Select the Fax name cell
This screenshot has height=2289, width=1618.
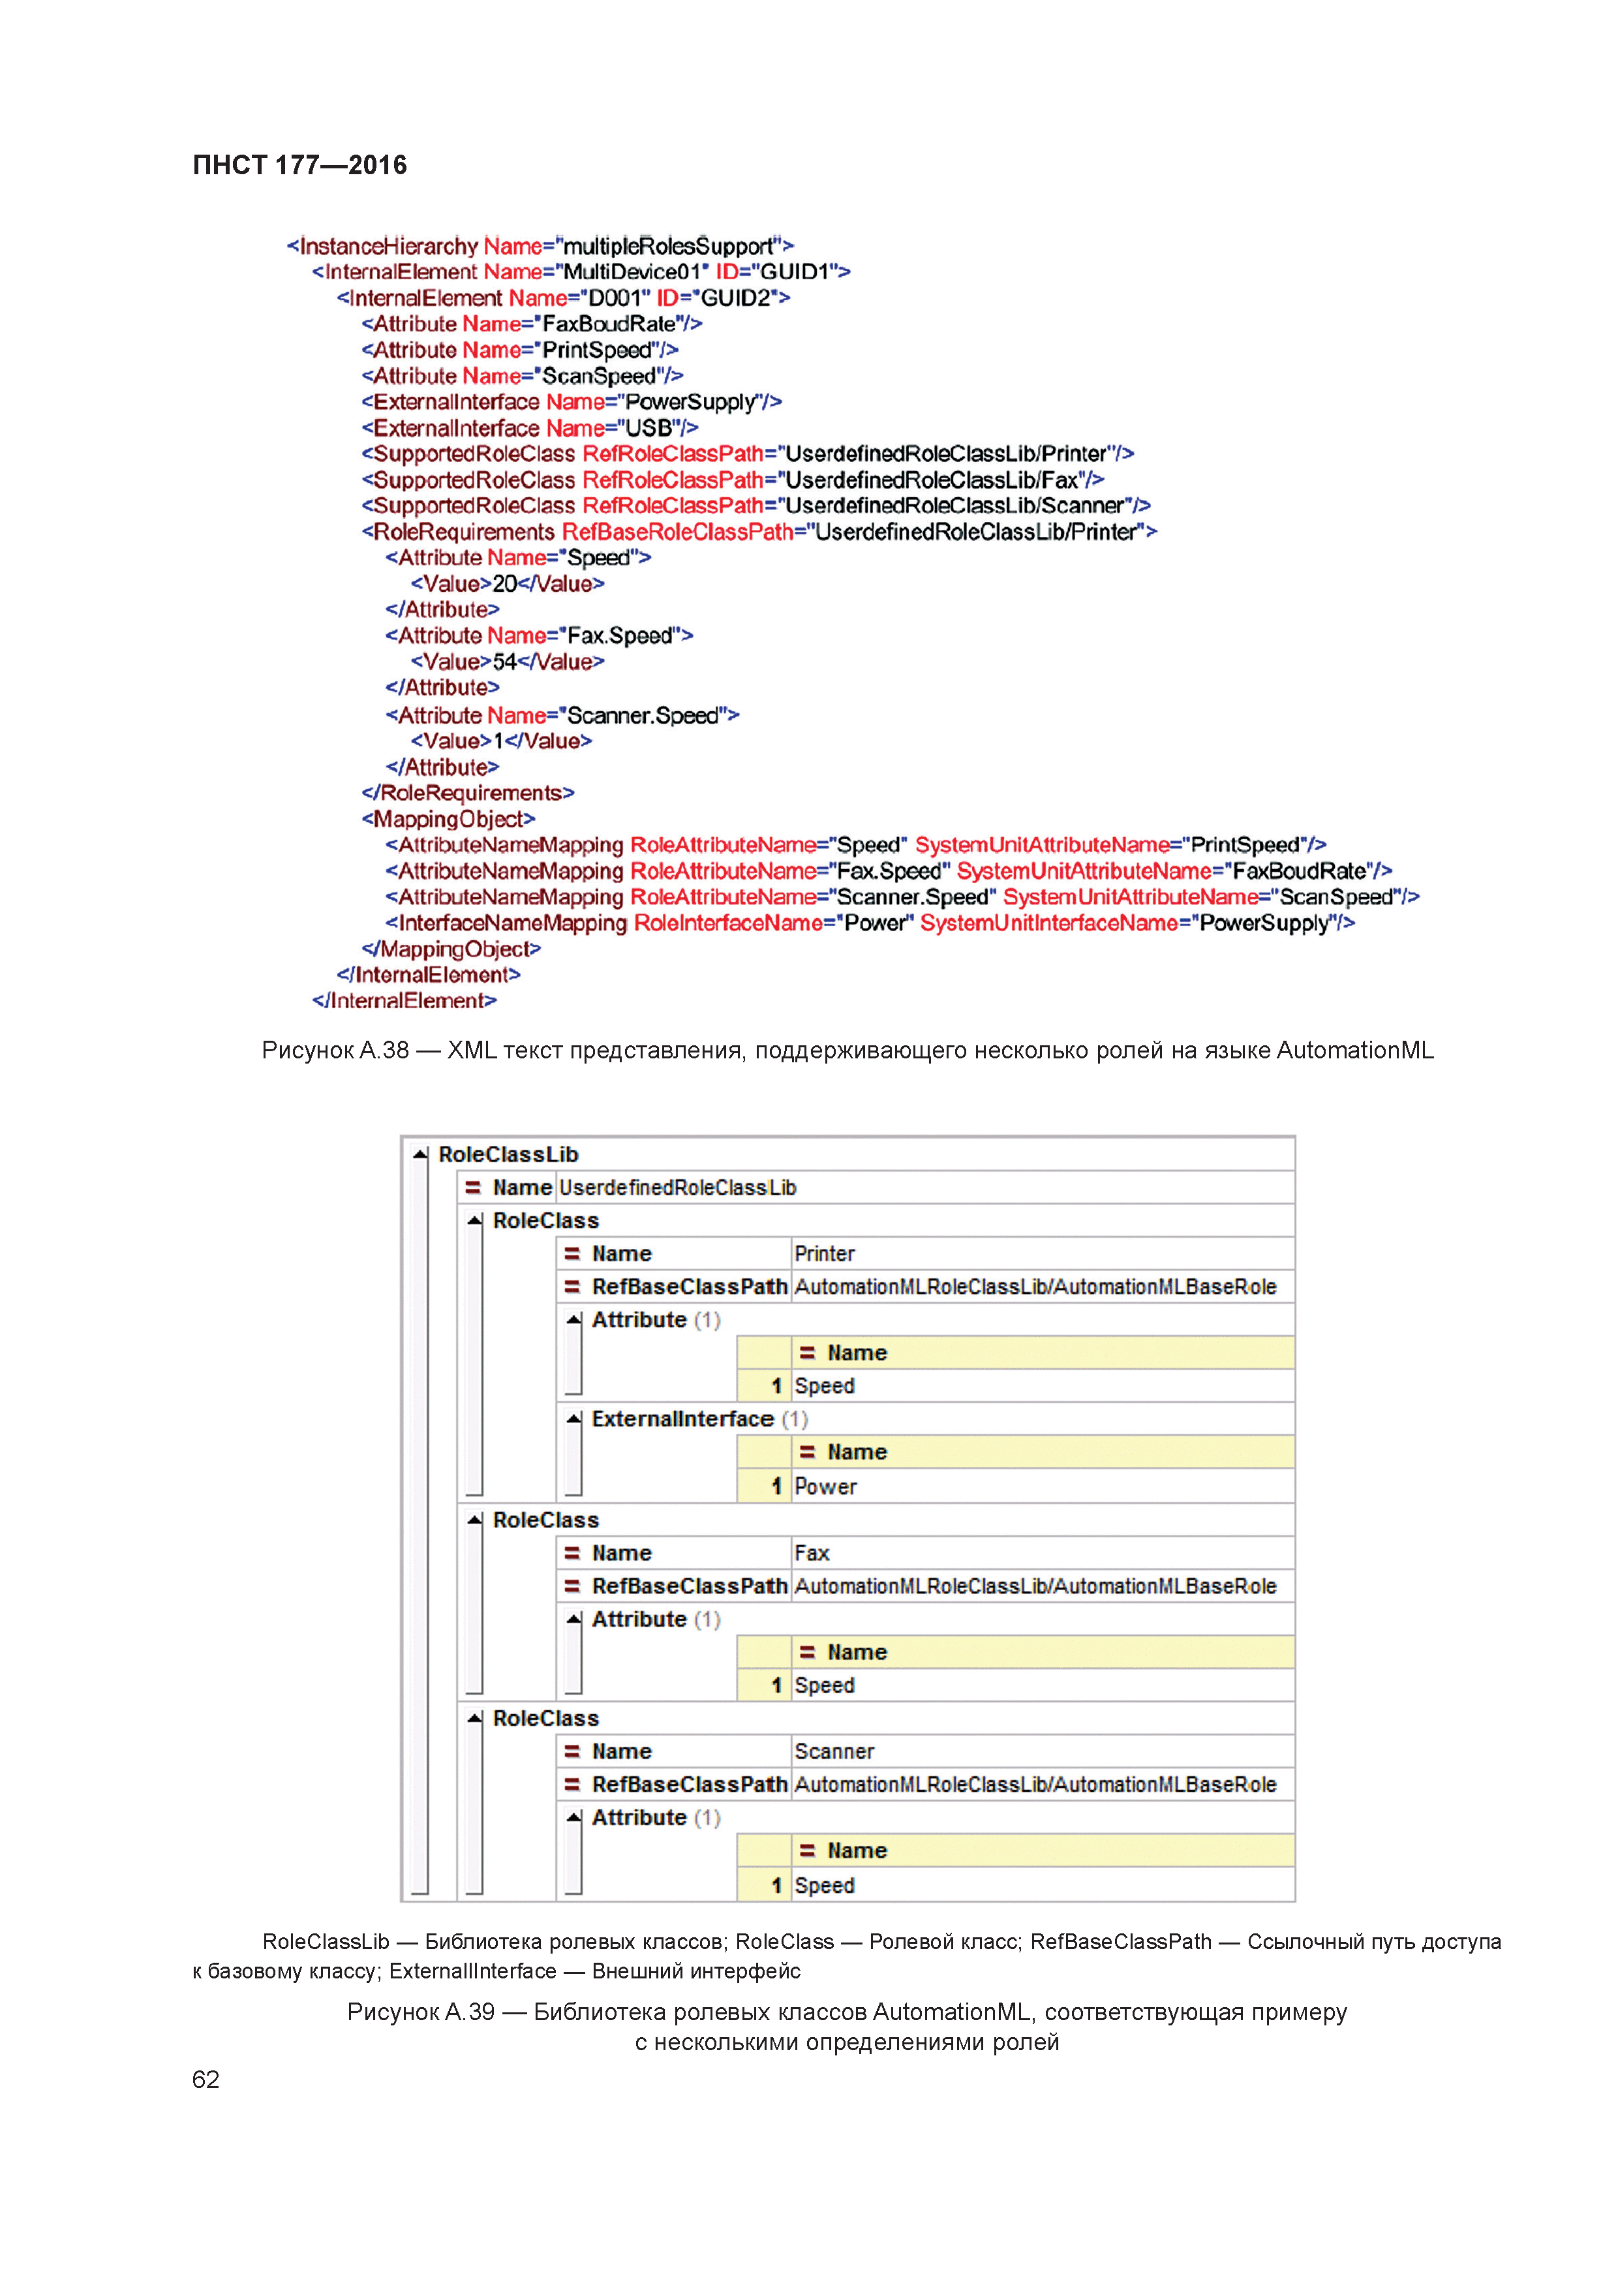pyautogui.click(x=1043, y=1552)
